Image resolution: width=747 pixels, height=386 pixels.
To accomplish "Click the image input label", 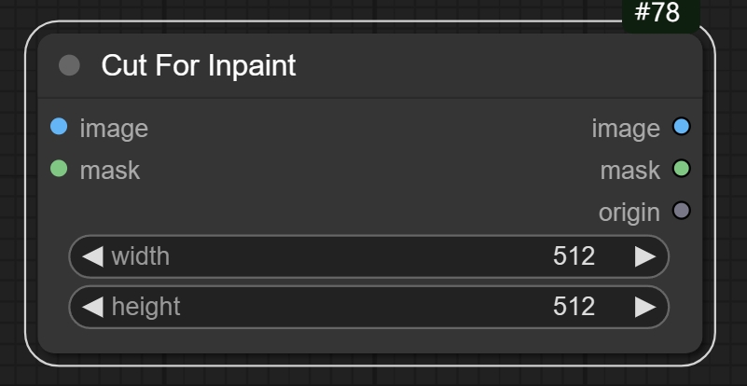I will tap(114, 128).
